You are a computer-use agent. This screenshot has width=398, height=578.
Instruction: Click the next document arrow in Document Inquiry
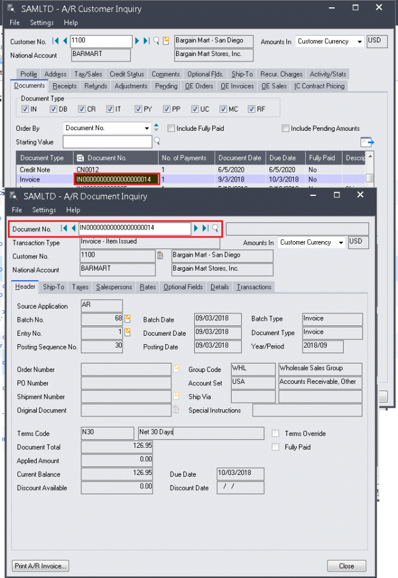pos(196,228)
